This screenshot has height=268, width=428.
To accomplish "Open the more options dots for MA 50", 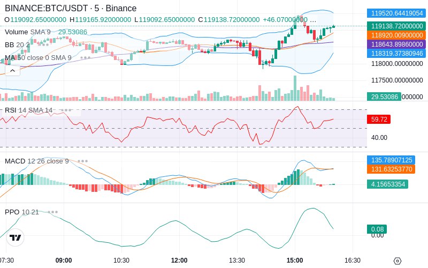I will tap(85, 57).
